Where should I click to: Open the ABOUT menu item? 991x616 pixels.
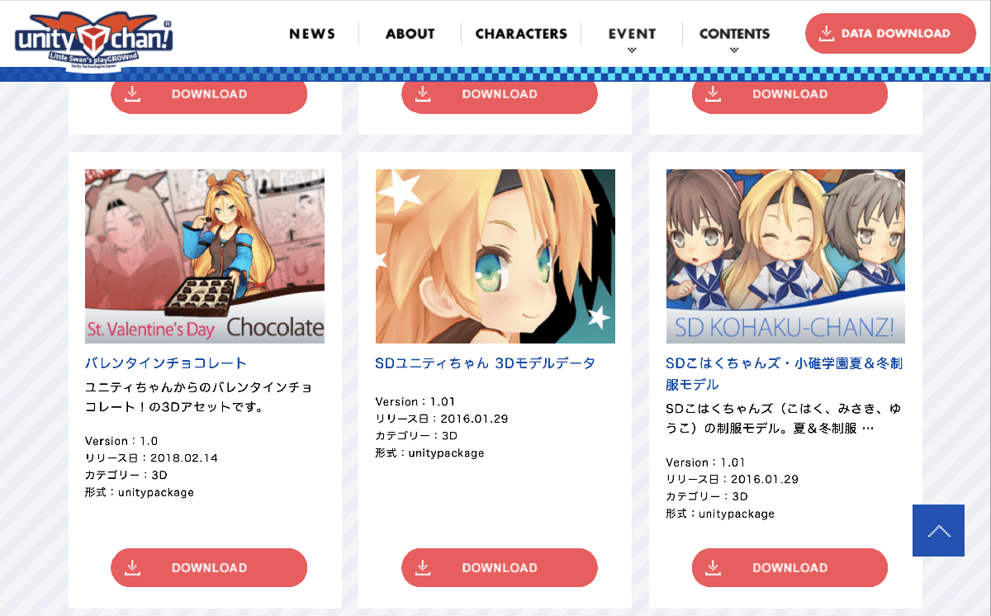pyautogui.click(x=410, y=34)
